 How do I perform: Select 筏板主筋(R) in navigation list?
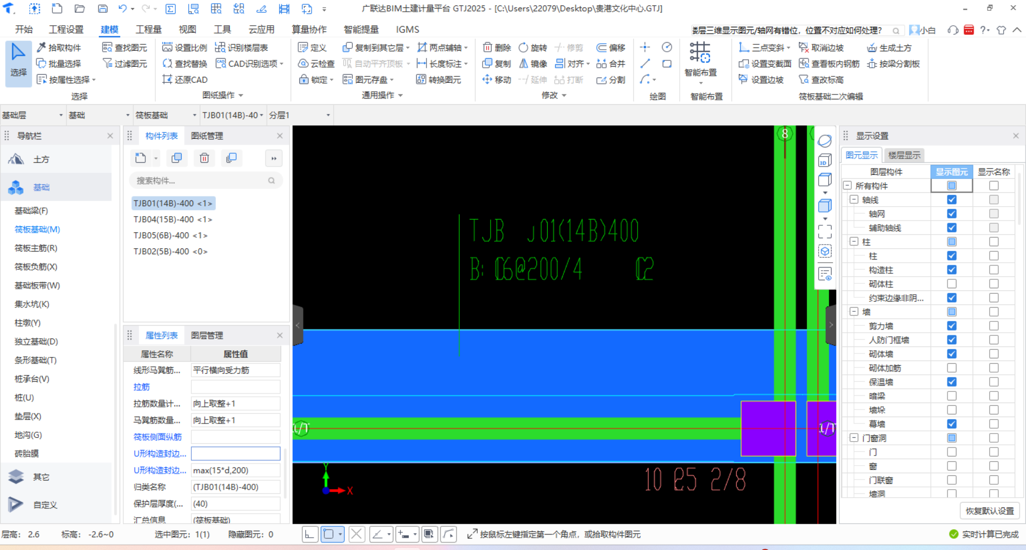pyautogui.click(x=36, y=248)
